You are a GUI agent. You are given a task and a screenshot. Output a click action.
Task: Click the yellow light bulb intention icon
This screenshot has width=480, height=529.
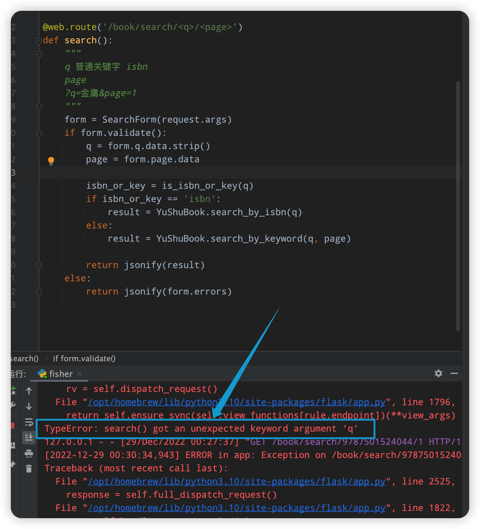tap(51, 161)
